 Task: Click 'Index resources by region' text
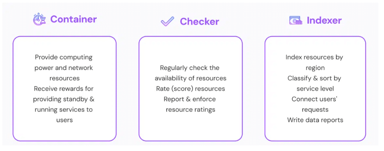(315, 62)
